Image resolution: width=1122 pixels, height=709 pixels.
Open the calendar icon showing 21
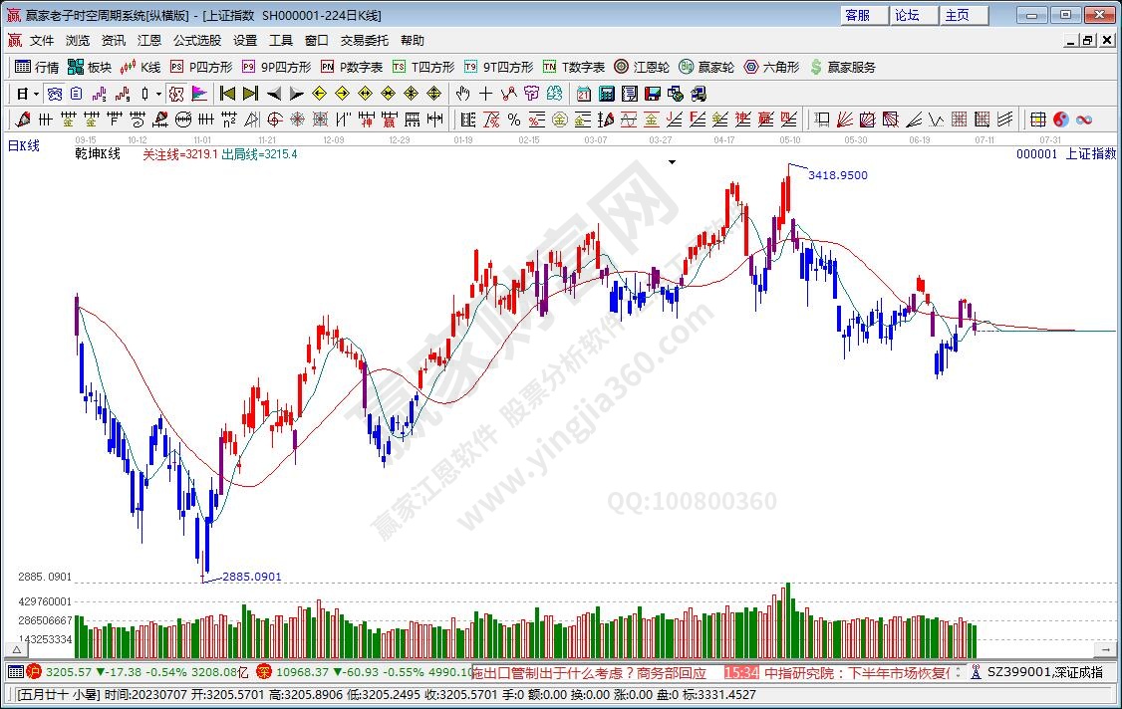[x=582, y=94]
